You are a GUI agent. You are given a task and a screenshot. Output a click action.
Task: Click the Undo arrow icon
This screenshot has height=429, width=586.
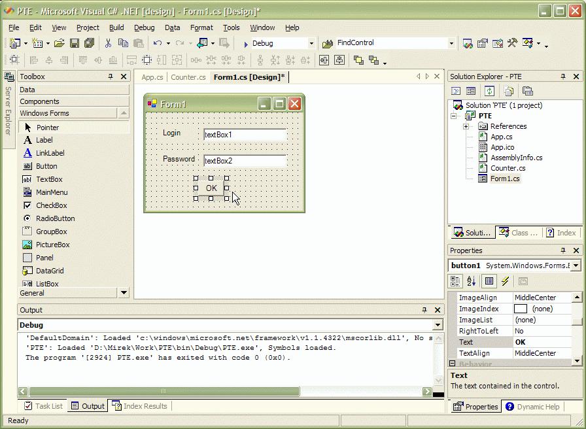(158, 43)
